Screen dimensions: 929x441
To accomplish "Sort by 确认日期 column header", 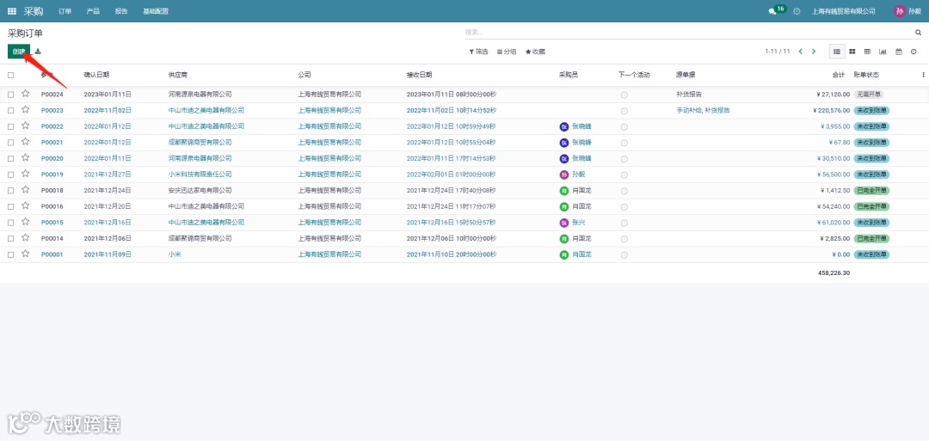I will [96, 75].
